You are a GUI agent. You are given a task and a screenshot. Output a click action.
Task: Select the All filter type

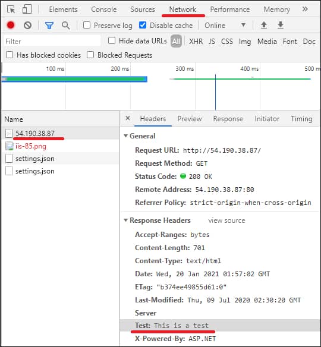coord(176,41)
